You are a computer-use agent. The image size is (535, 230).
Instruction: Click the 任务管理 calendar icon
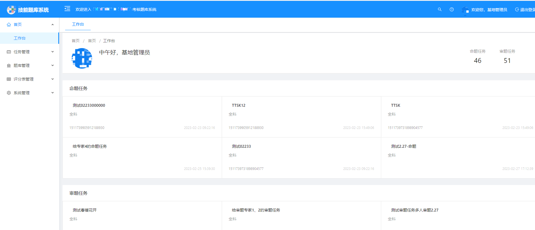9,52
